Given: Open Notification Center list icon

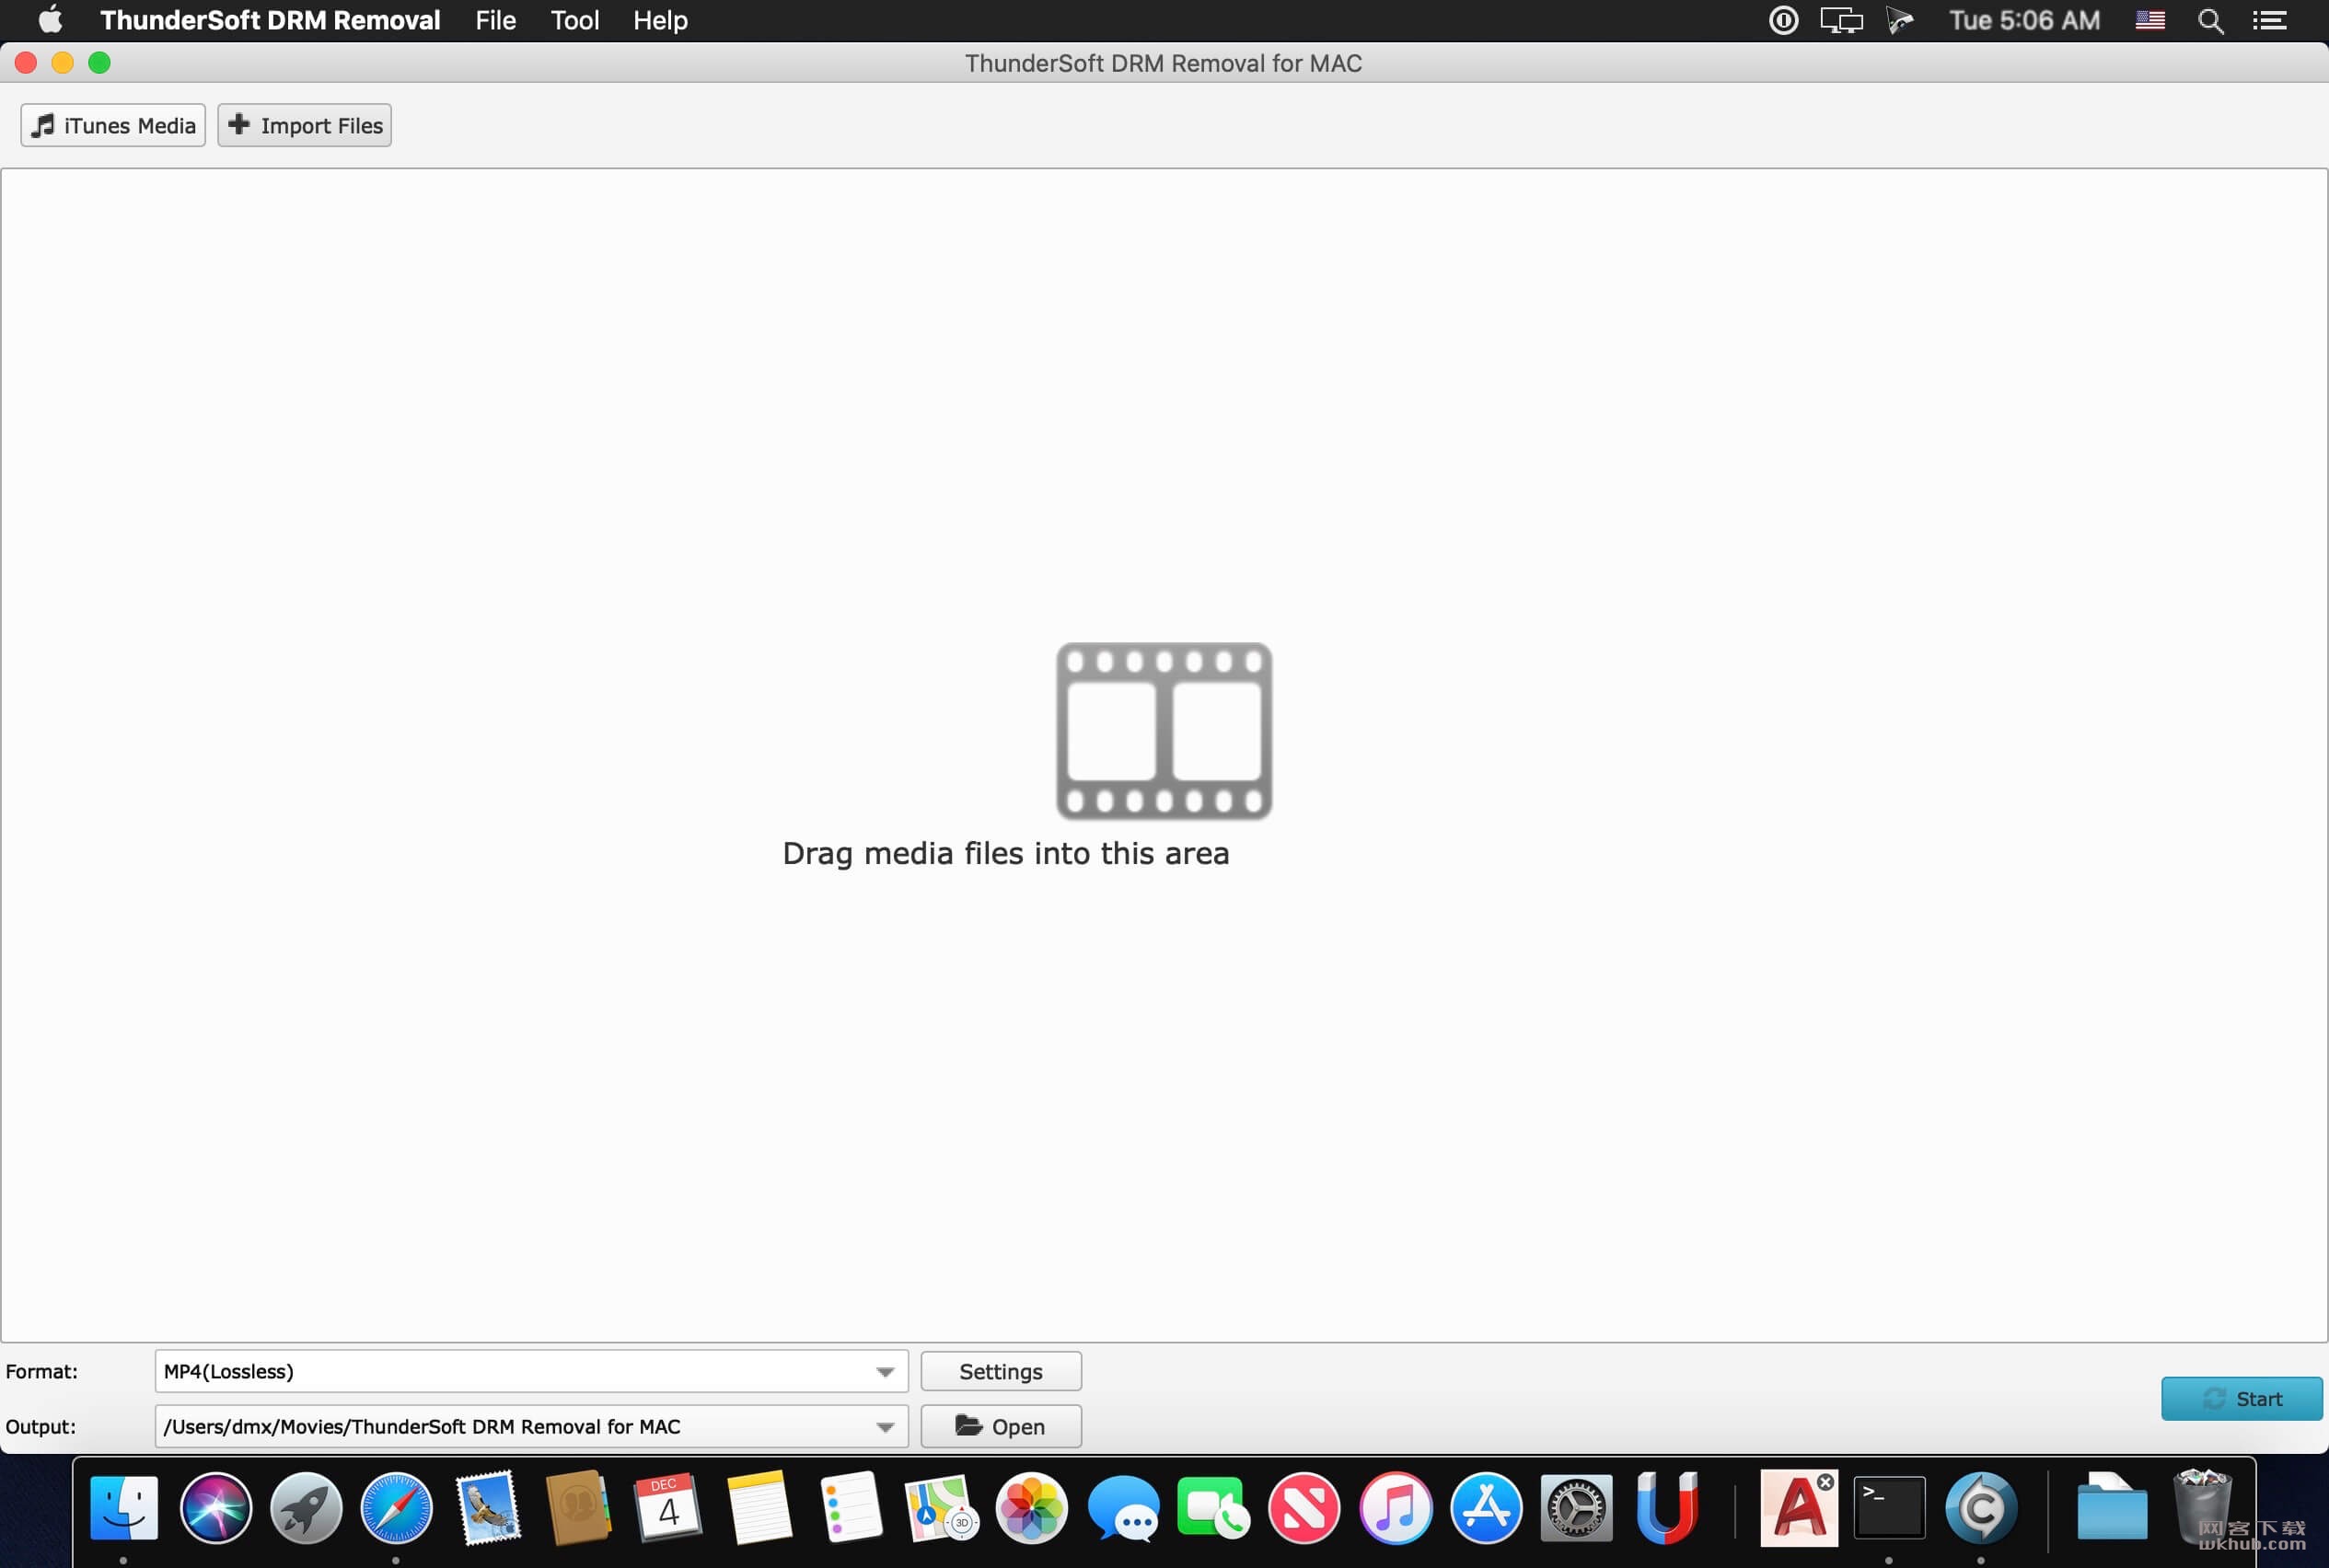Looking at the screenshot, I should coord(2269,20).
